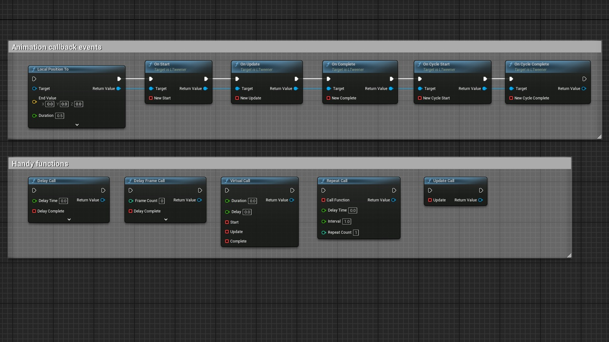Select the Virtual Call node title
This screenshot has width=609, height=342.
point(240,180)
